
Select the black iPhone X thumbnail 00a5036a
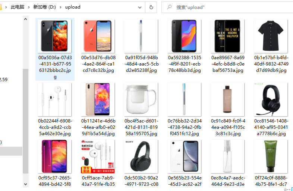pyautogui.click(x=54, y=36)
